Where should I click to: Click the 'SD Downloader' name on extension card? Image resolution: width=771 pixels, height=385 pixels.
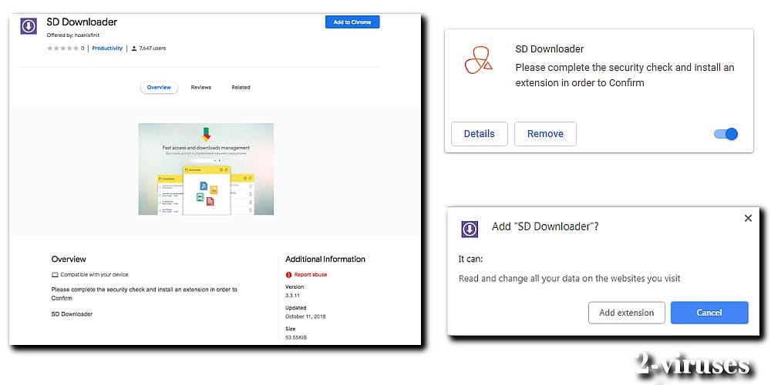549,49
